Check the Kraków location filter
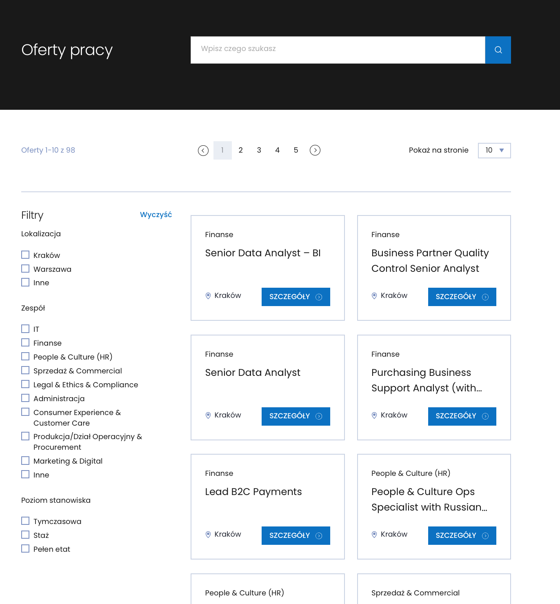Viewport: 560px width, 604px height. [25, 255]
